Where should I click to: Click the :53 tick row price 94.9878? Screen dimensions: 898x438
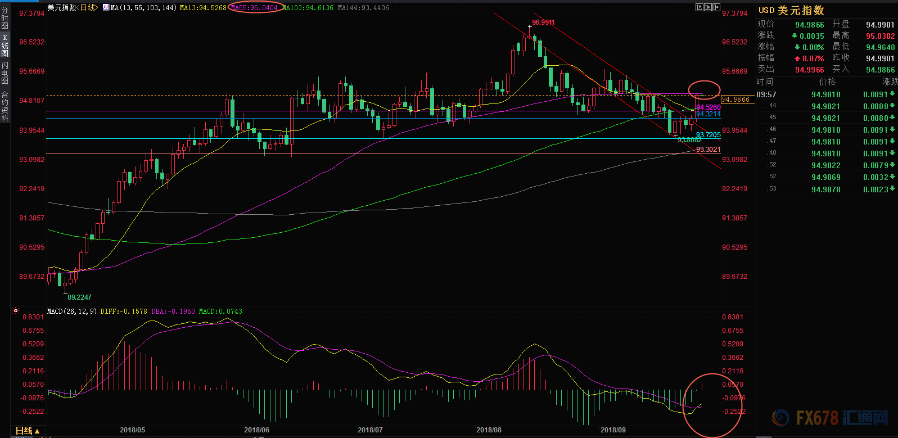825,189
